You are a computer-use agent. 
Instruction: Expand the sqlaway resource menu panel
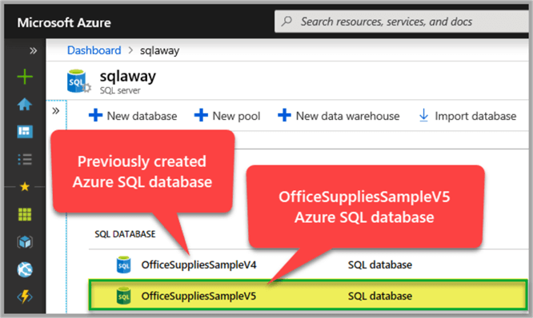pos(56,110)
